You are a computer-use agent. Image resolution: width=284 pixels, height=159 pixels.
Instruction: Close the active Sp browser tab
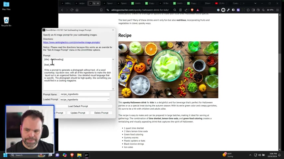(98, 3)
